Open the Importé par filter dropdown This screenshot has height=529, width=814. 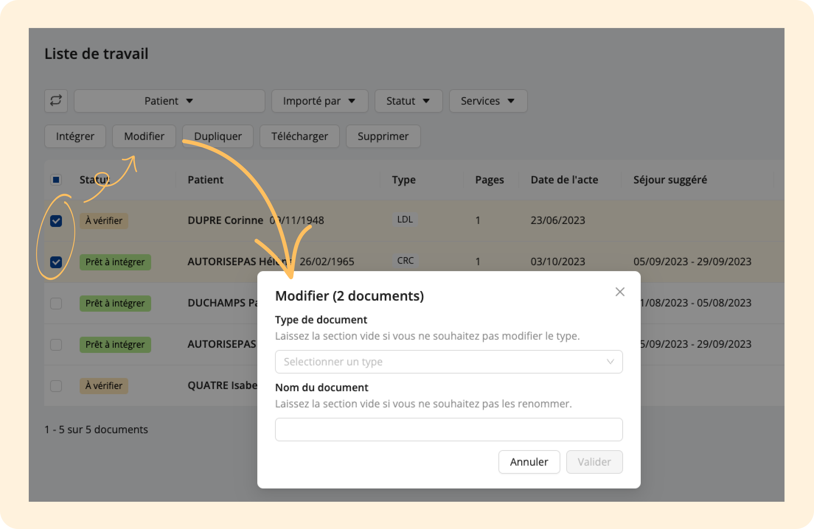point(320,101)
